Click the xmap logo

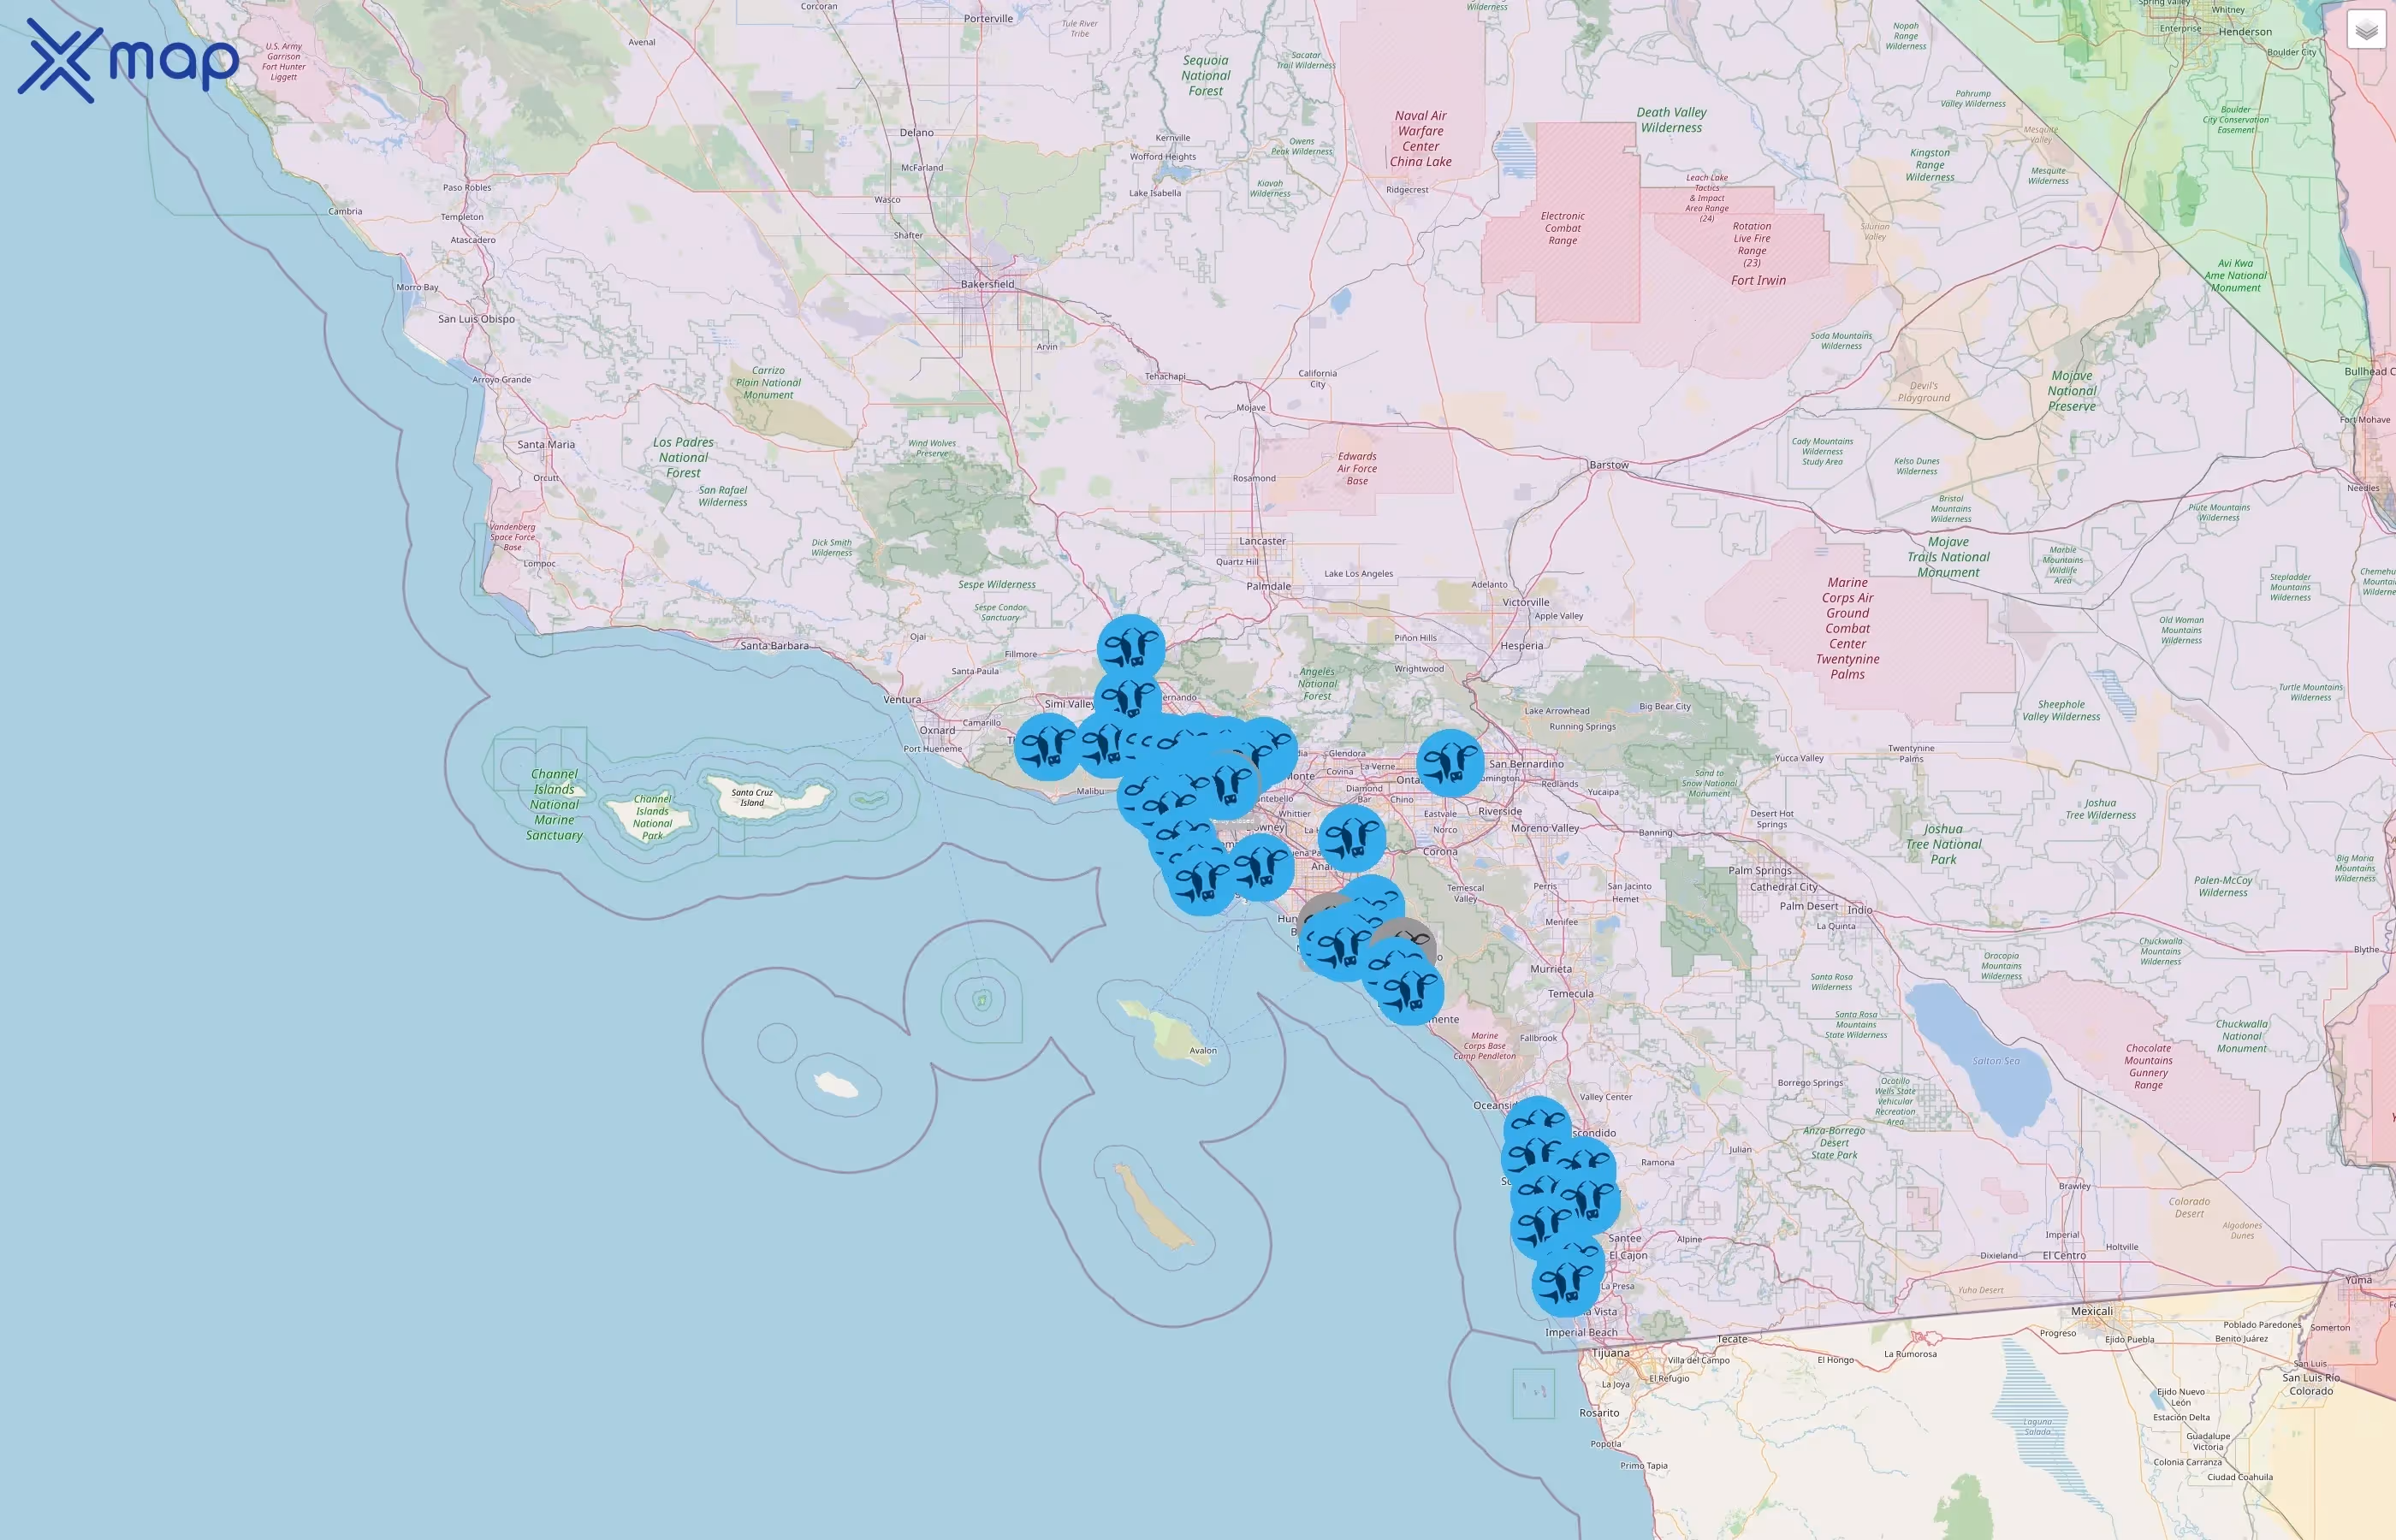(128, 60)
